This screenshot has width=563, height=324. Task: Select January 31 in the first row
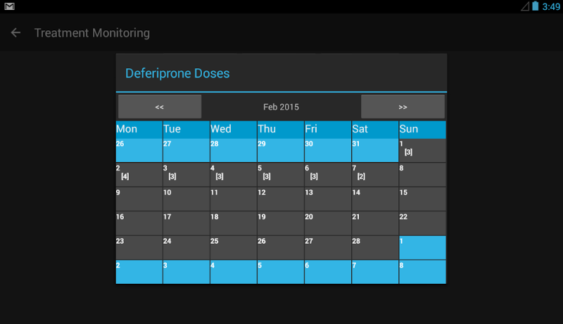pyautogui.click(x=374, y=151)
